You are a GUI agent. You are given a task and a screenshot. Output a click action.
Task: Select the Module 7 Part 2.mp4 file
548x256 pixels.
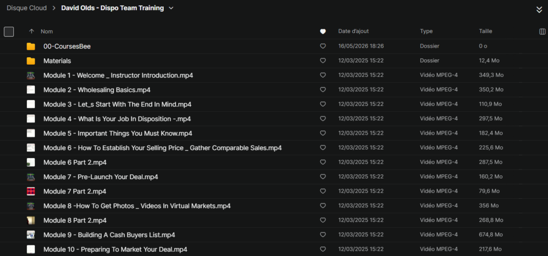75,191
